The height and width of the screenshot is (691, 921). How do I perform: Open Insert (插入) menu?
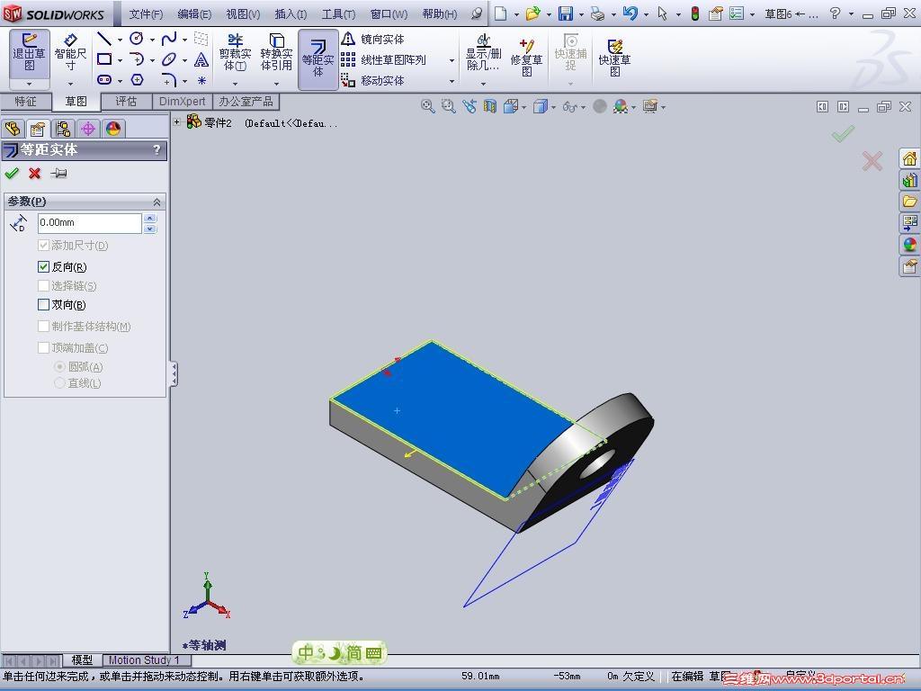[291, 14]
